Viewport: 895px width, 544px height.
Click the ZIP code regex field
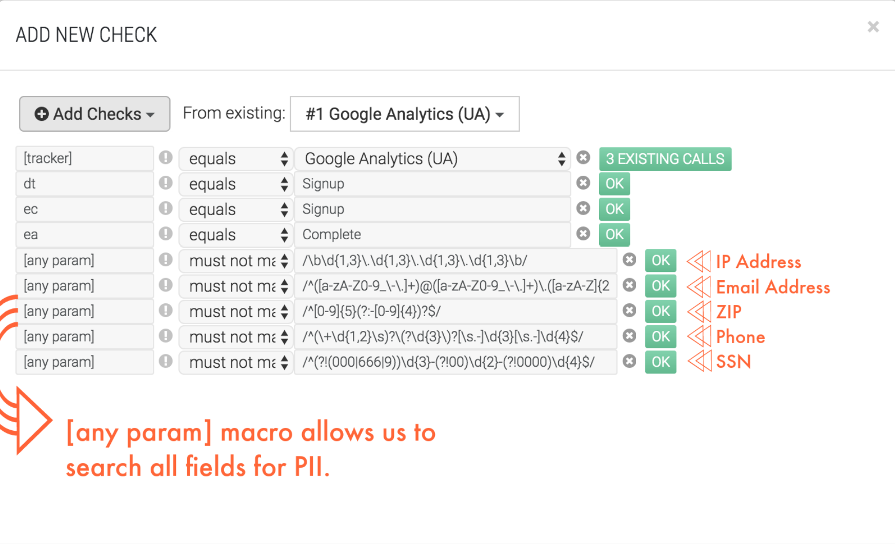pos(455,311)
